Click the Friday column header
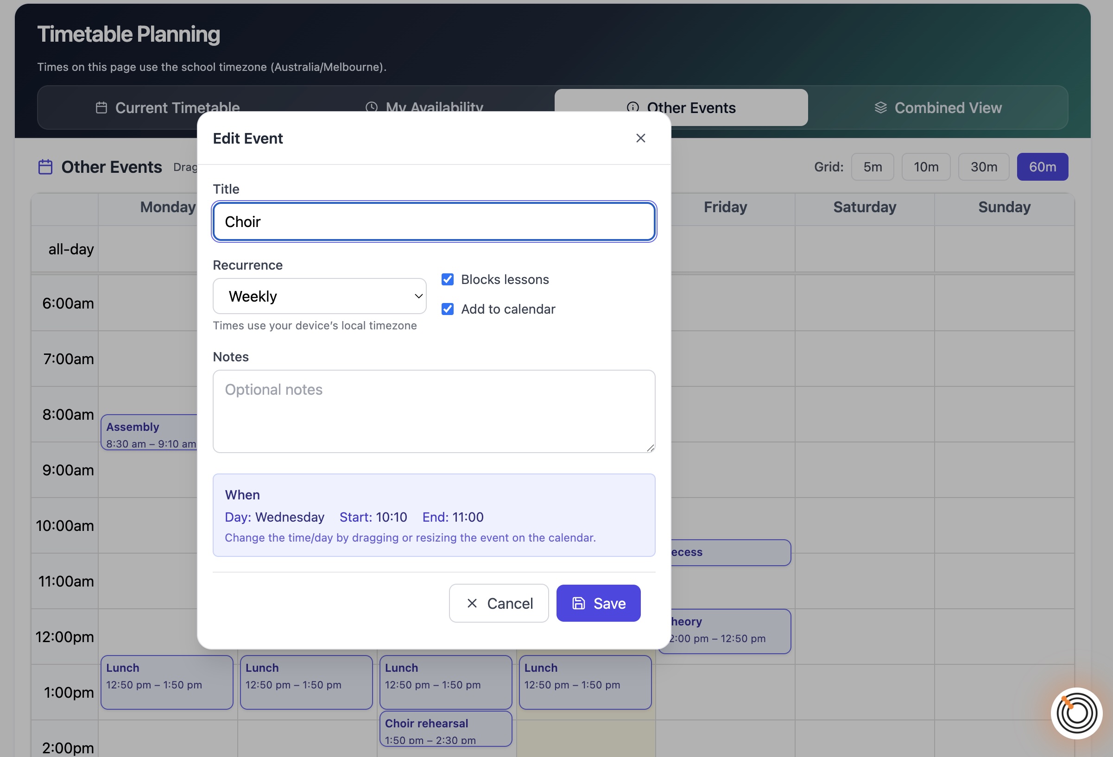 click(x=725, y=207)
